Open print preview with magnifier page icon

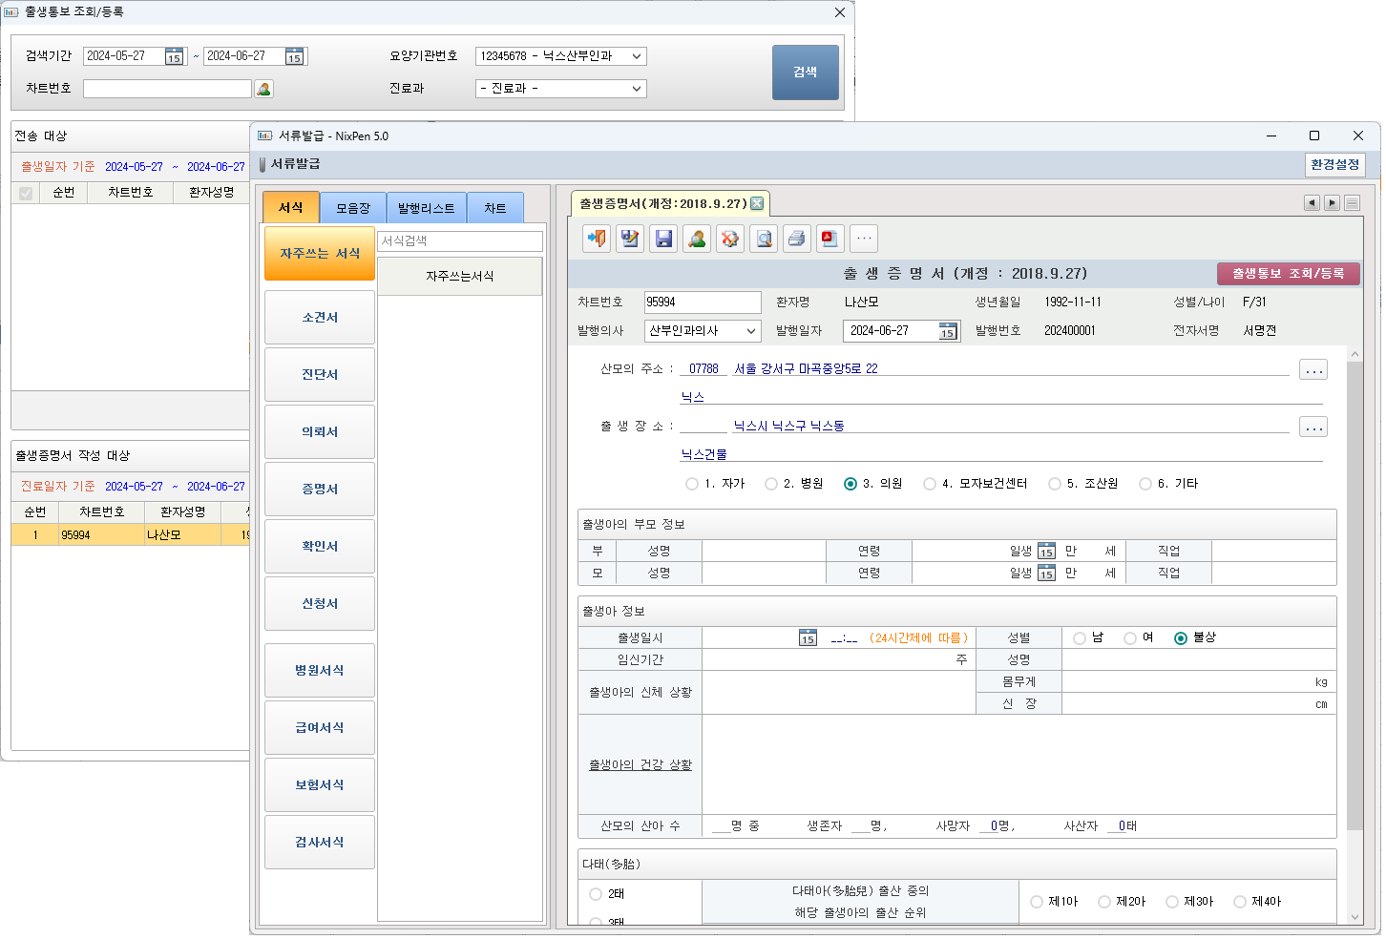(764, 239)
